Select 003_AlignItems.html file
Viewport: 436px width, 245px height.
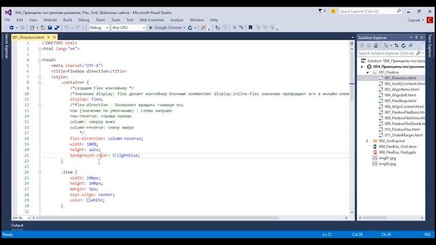[402, 89]
